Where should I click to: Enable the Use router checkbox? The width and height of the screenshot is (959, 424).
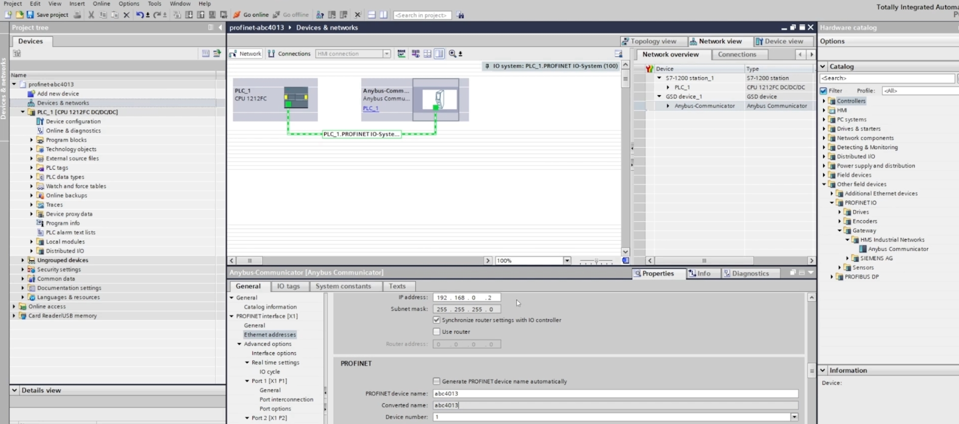(437, 331)
